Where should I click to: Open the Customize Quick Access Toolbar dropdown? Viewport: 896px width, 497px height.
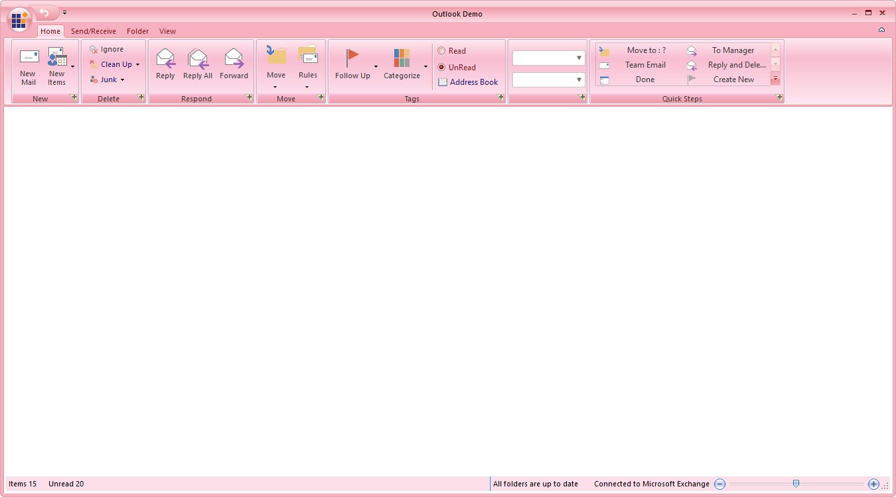[64, 13]
